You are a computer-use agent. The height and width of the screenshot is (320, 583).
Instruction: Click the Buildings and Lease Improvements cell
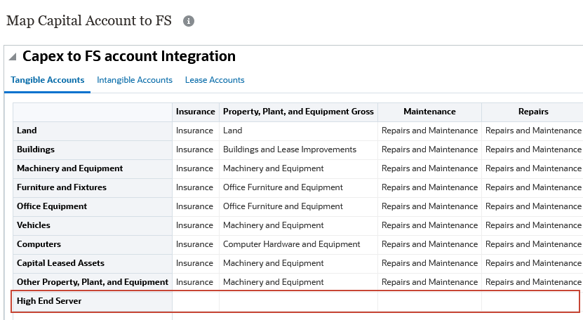tap(290, 149)
